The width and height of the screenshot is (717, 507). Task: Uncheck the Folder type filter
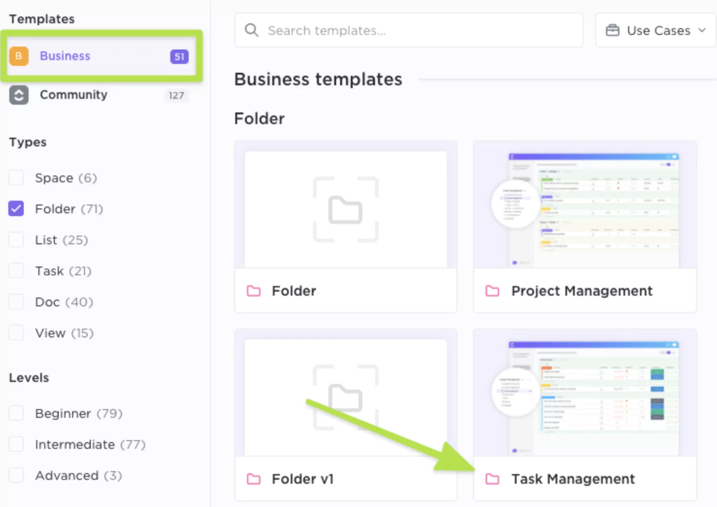(16, 208)
